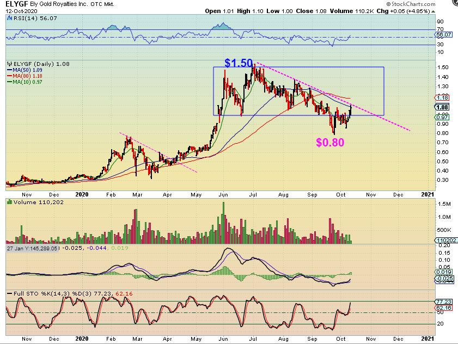Click the price bar icon beside ELYGF (Daily)

pyautogui.click(x=10, y=64)
